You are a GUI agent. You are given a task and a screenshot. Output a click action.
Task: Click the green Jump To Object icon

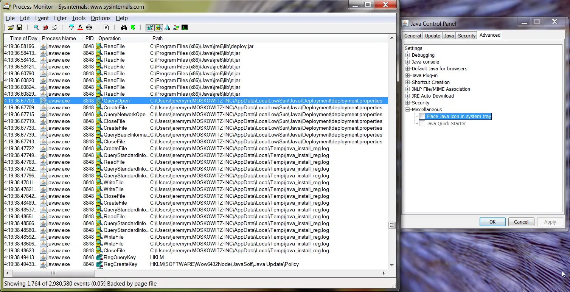tap(133, 28)
